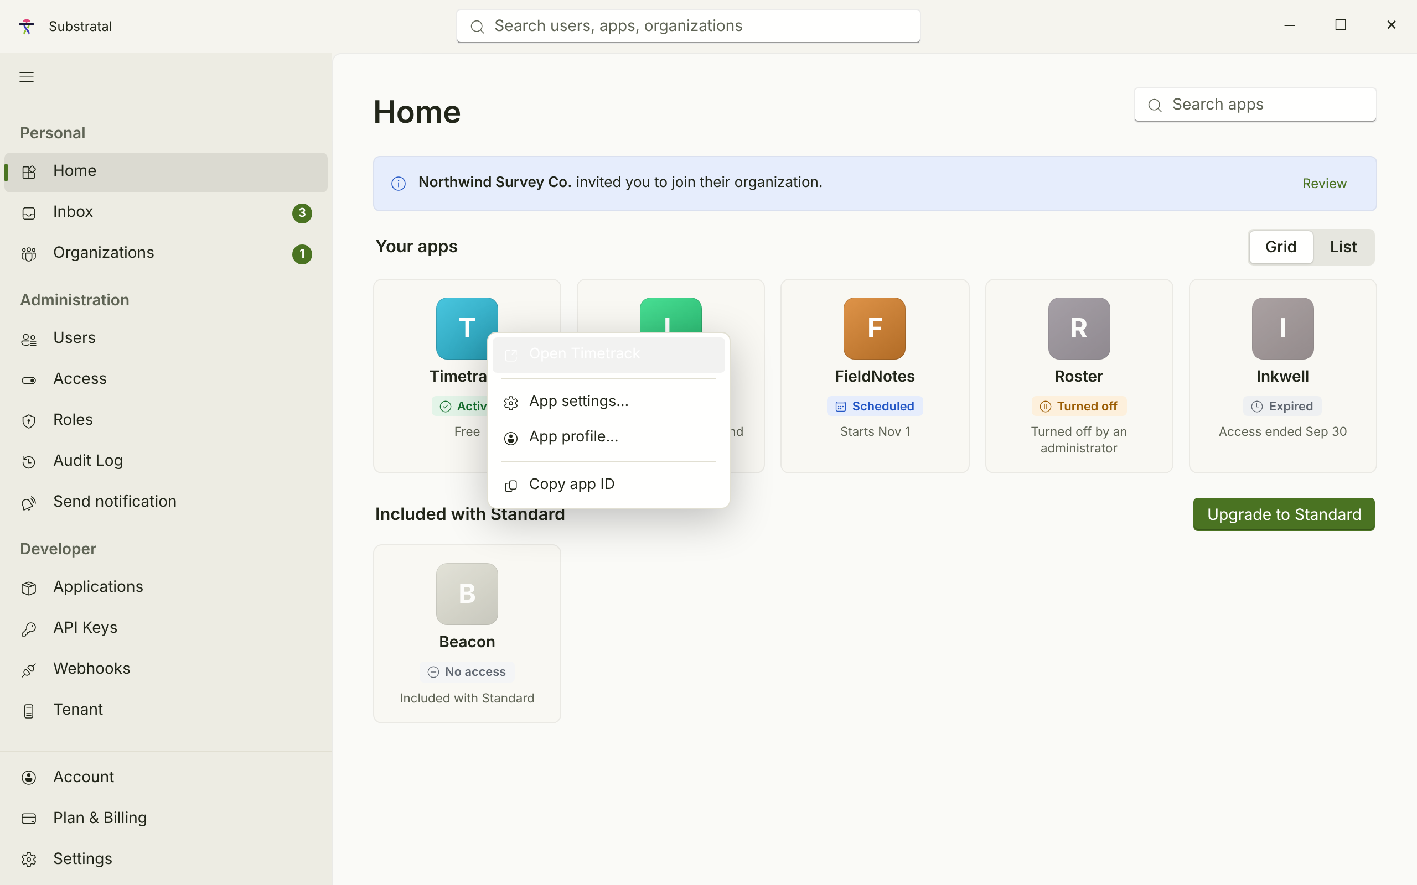Click the FieldNotes app name
1417x885 pixels.
coord(875,377)
